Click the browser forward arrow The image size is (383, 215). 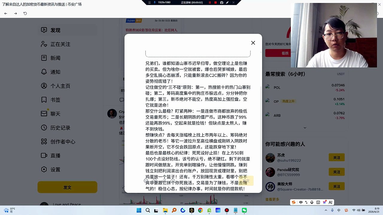[x=16, y=13]
